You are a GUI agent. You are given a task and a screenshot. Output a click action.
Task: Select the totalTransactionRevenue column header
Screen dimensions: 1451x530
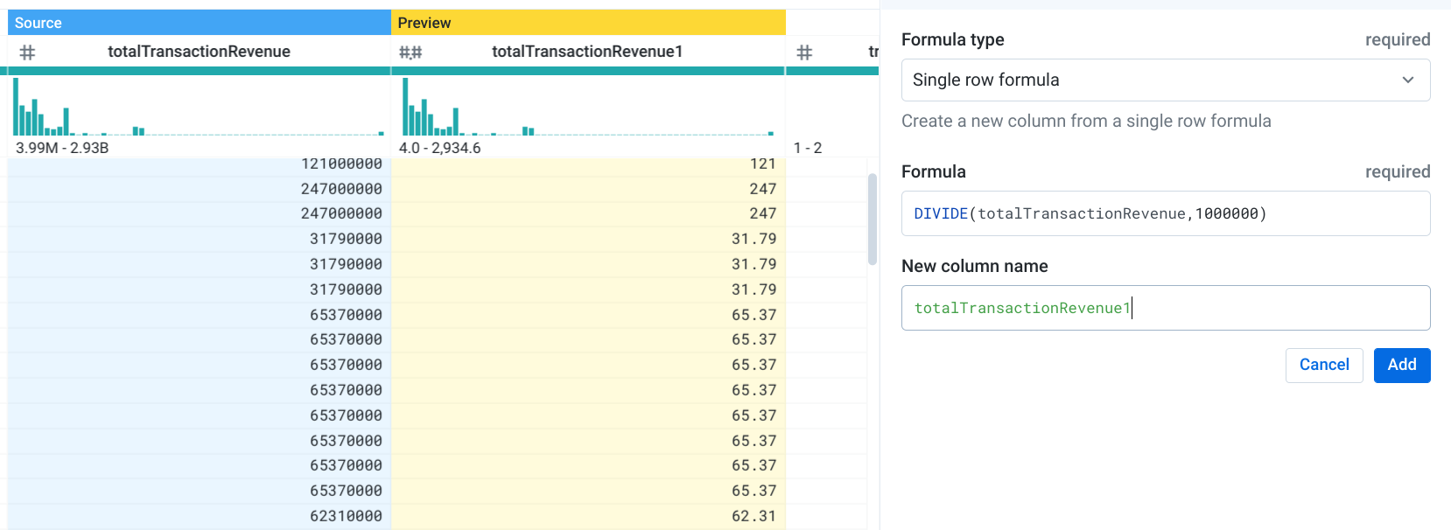coord(199,52)
